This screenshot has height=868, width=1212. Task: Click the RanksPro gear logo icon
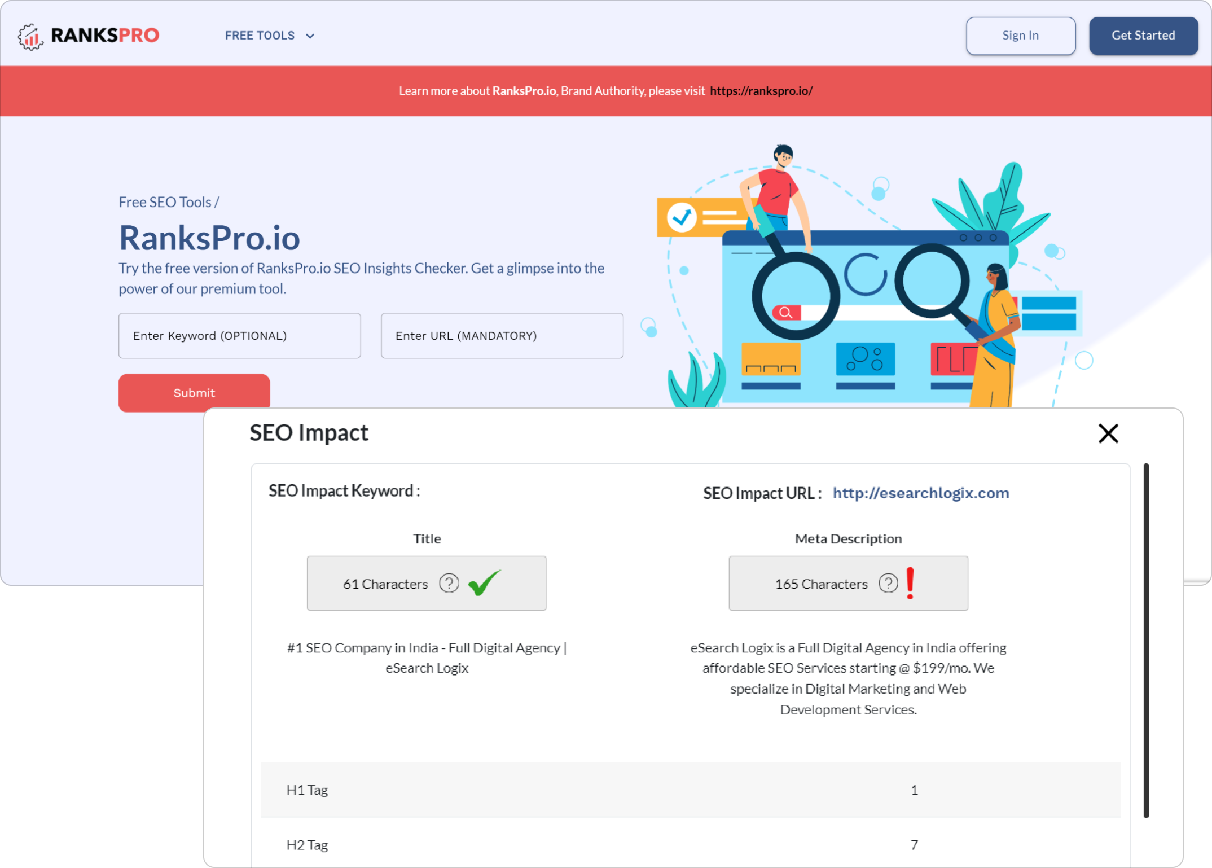pos(30,35)
